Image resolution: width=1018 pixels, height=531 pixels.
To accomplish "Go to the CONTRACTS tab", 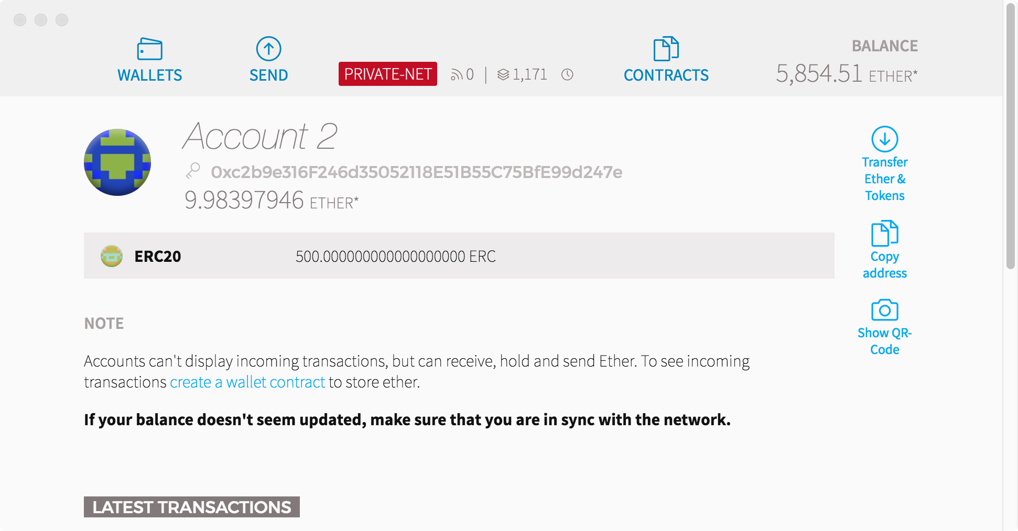I will coord(666,75).
